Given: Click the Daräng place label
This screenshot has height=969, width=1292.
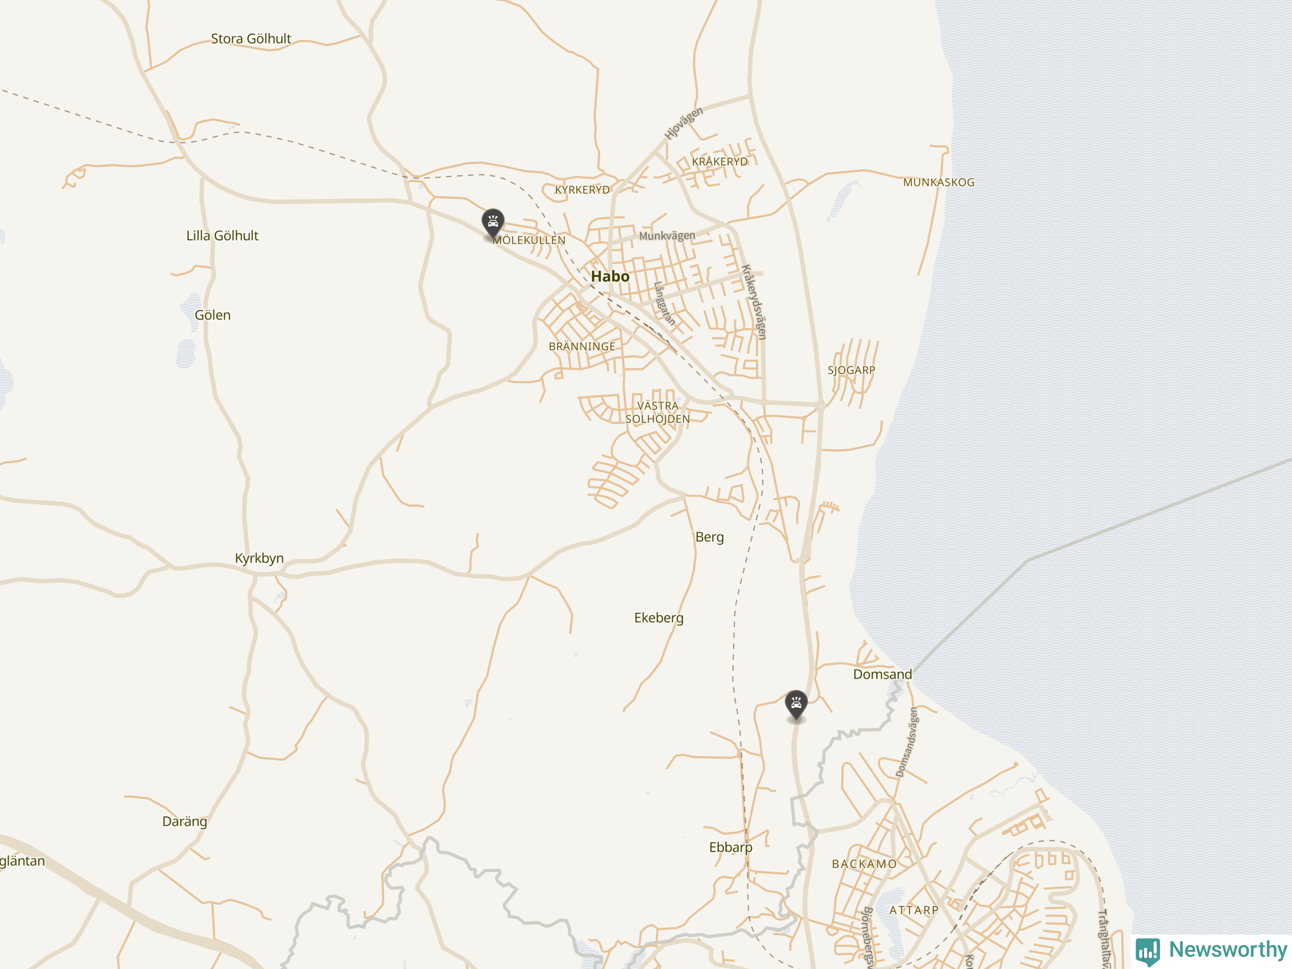Looking at the screenshot, I should click(185, 821).
